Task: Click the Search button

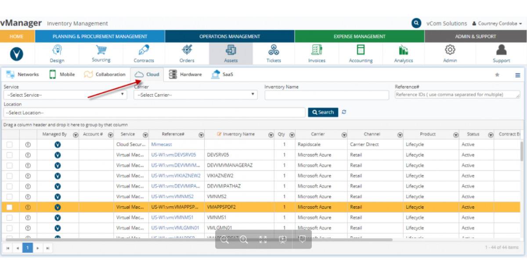Action: tap(323, 112)
